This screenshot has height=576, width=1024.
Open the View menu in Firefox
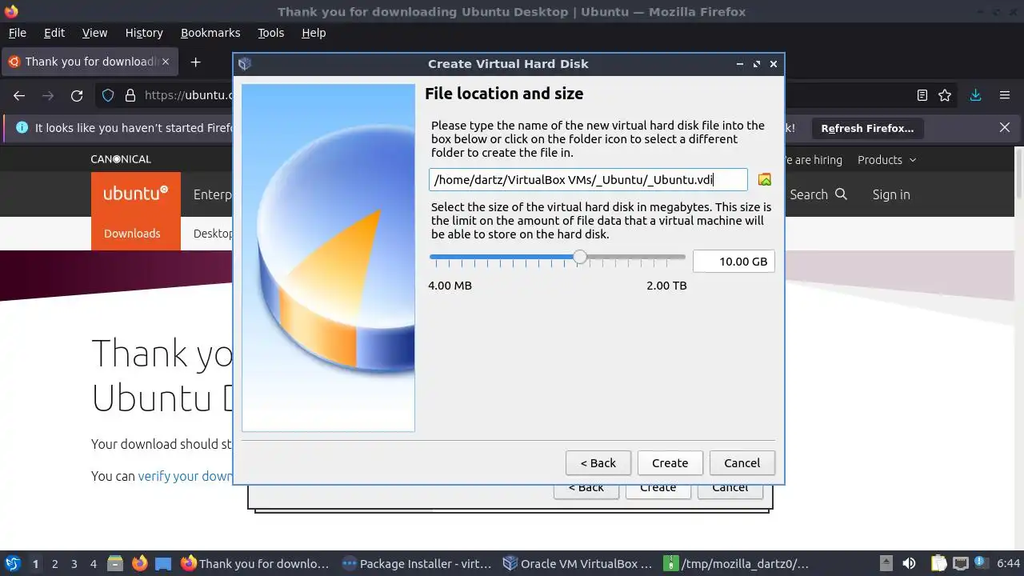(x=94, y=33)
